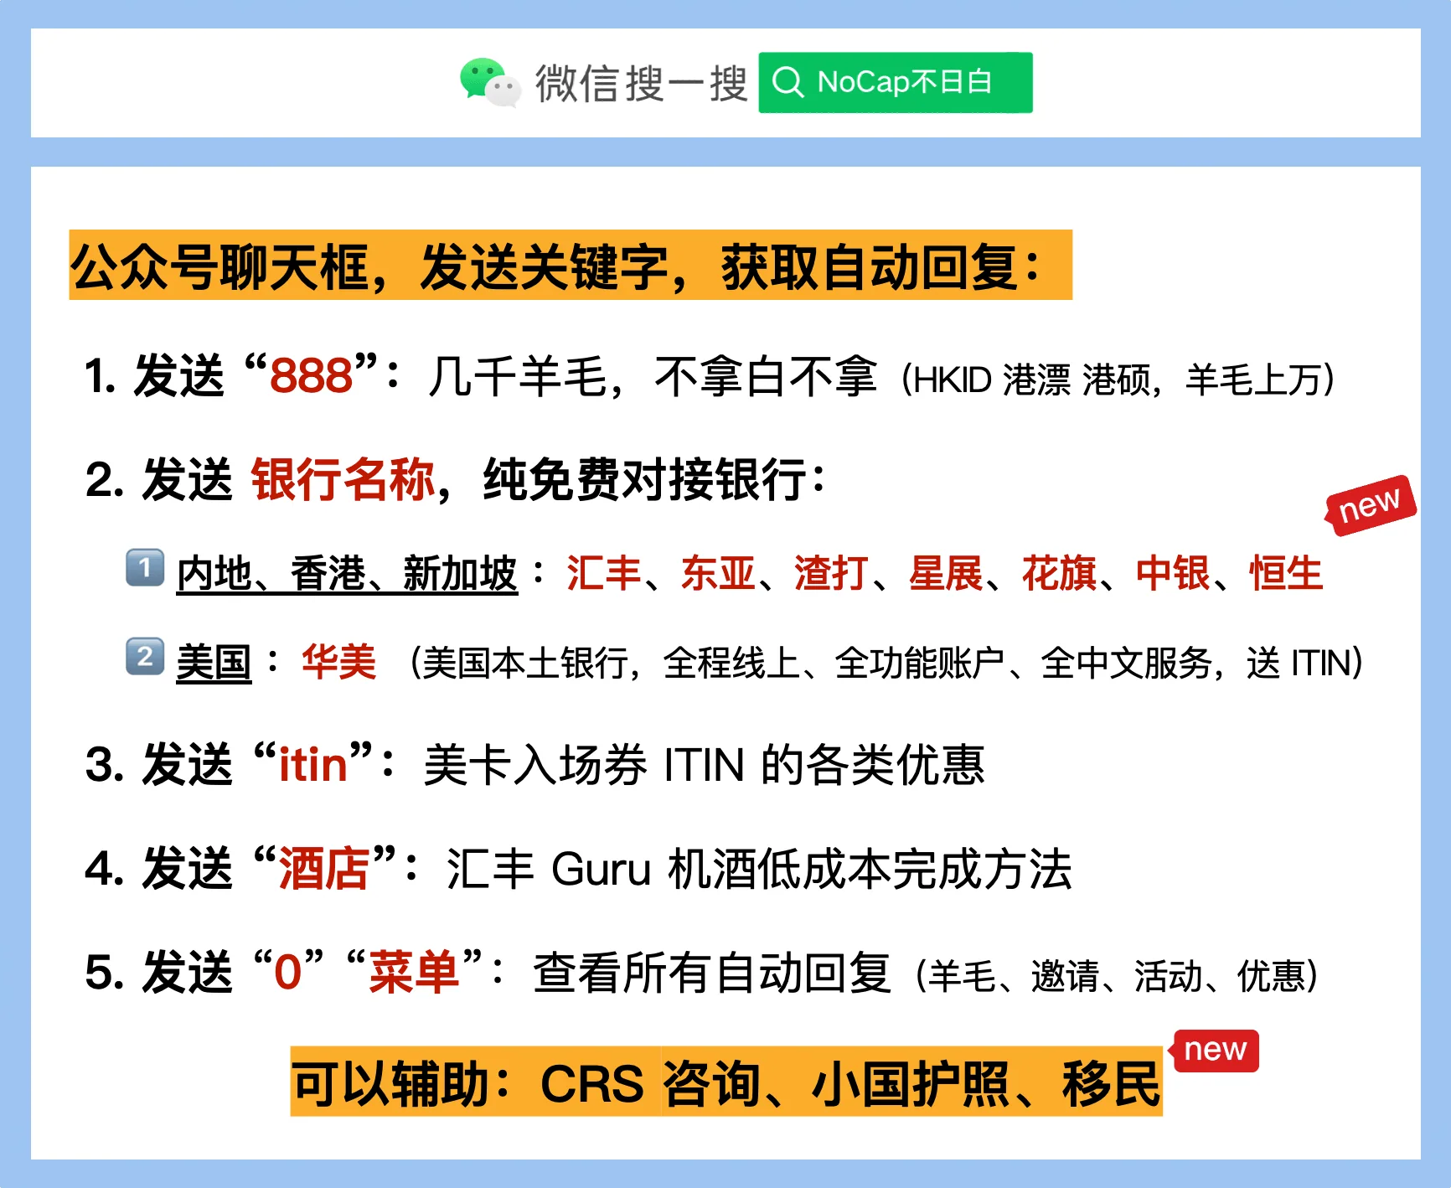Click the blue number 1 emoji
The image size is (1451, 1188).
(x=145, y=568)
